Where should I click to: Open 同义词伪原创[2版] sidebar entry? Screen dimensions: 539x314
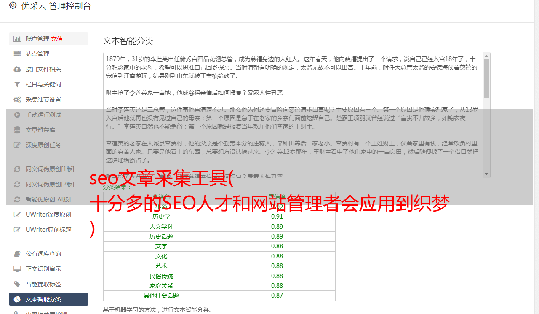tap(48, 184)
